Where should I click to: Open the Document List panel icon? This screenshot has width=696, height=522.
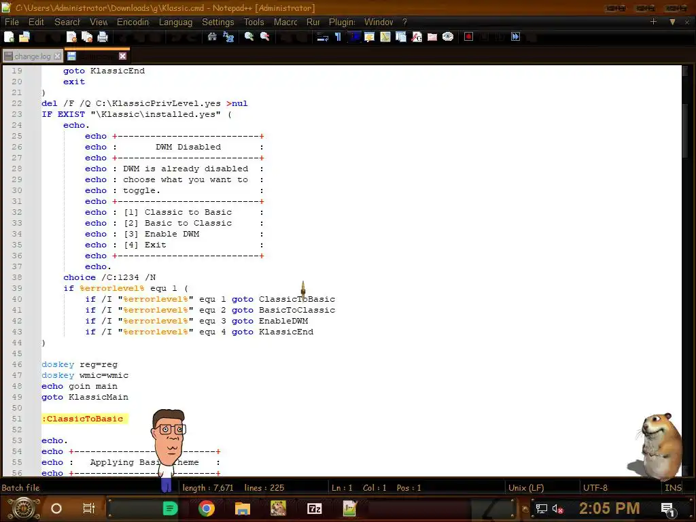pyautogui.click(x=401, y=37)
